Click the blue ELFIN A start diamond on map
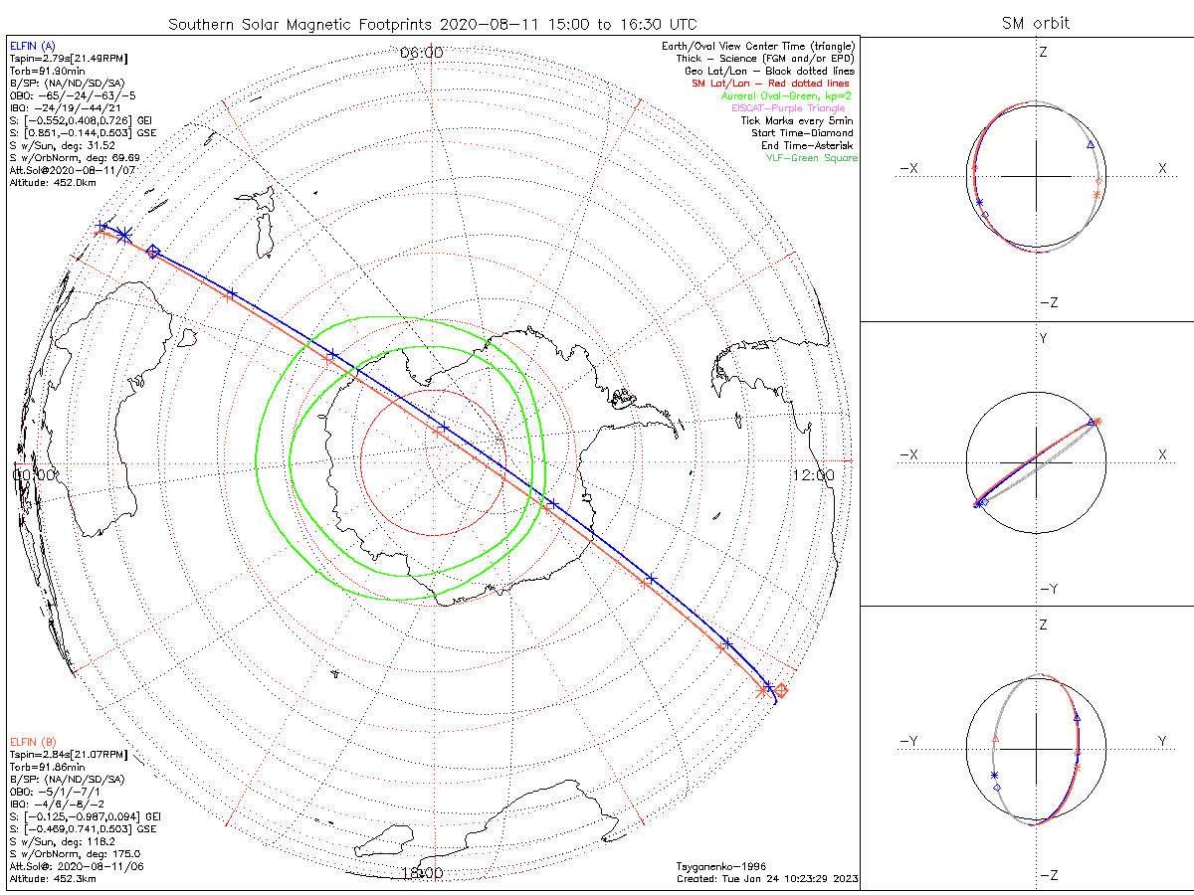 point(152,251)
